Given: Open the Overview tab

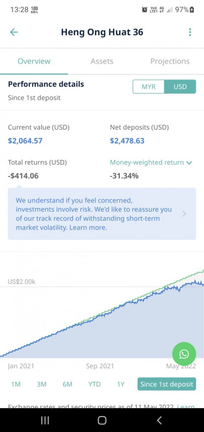Looking at the screenshot, I should click(x=34, y=61).
